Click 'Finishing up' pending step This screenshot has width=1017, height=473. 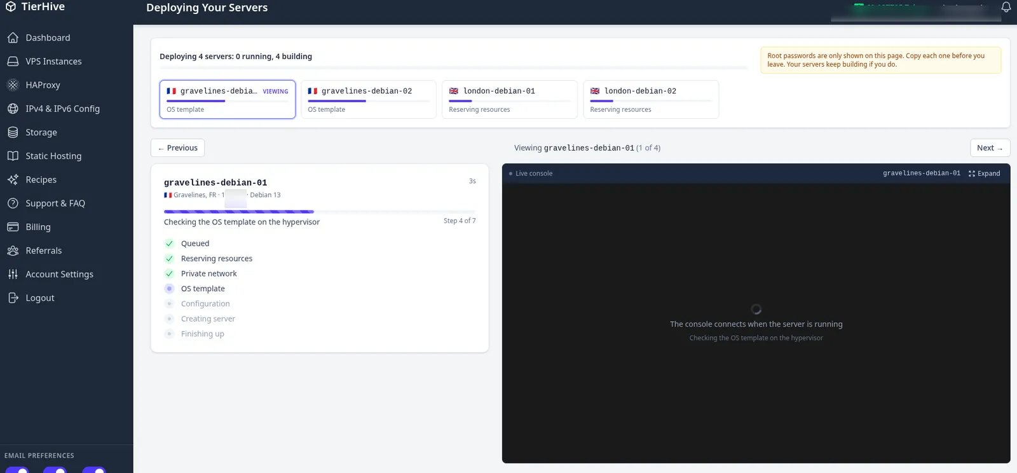(x=203, y=334)
